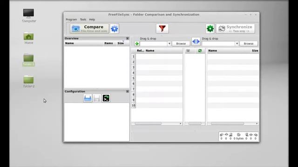
Task: Close the Configuration panel
Action: point(128,91)
